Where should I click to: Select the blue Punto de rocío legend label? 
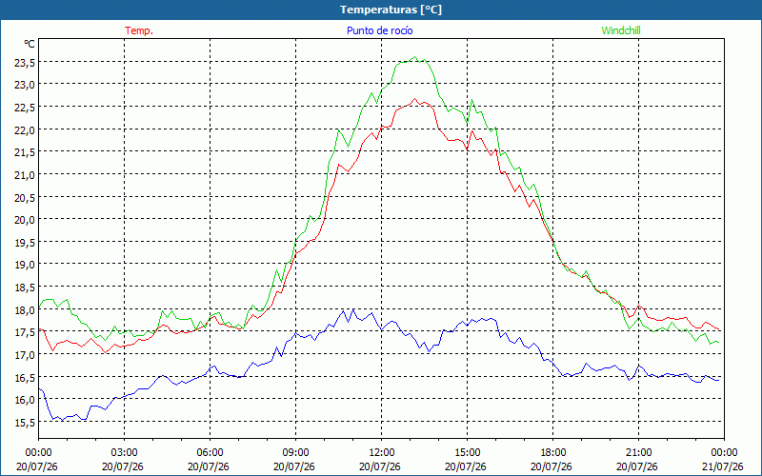pos(379,30)
